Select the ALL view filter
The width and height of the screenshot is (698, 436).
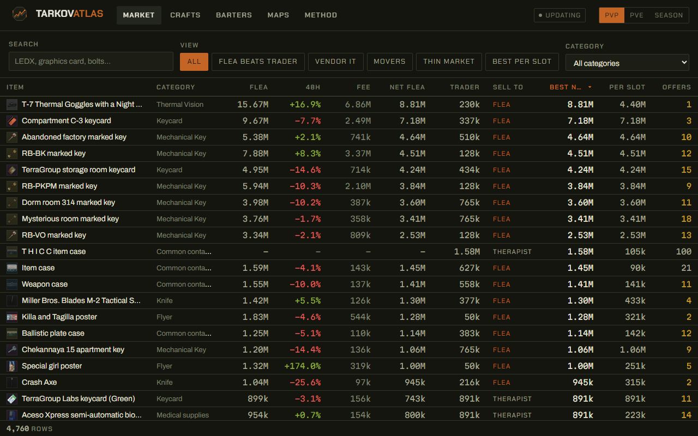tap(194, 62)
